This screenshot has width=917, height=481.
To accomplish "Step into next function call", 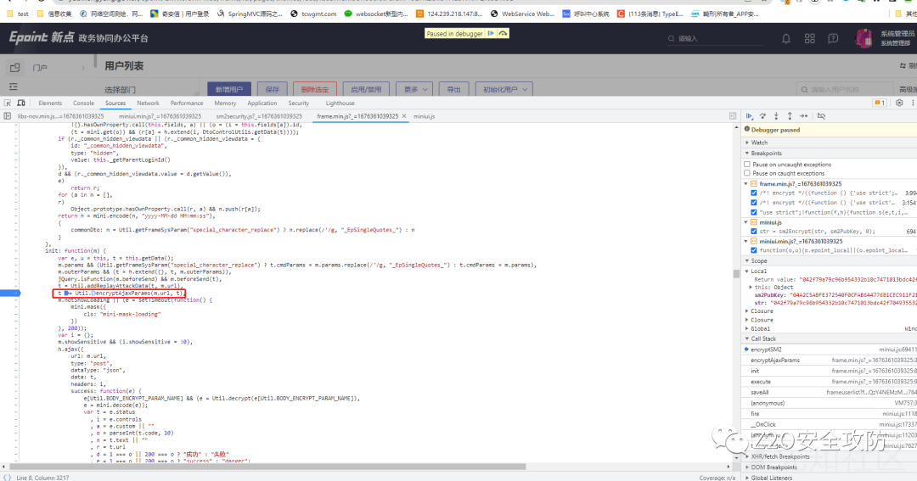I will tap(776, 116).
